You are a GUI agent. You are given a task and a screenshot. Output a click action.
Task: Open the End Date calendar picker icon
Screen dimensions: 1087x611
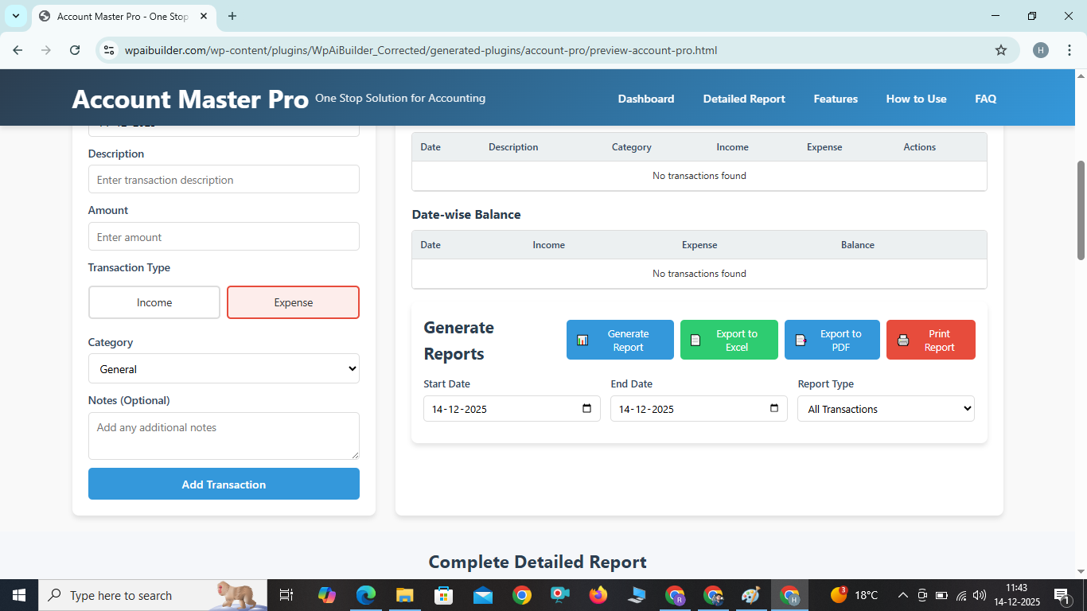pyautogui.click(x=773, y=408)
